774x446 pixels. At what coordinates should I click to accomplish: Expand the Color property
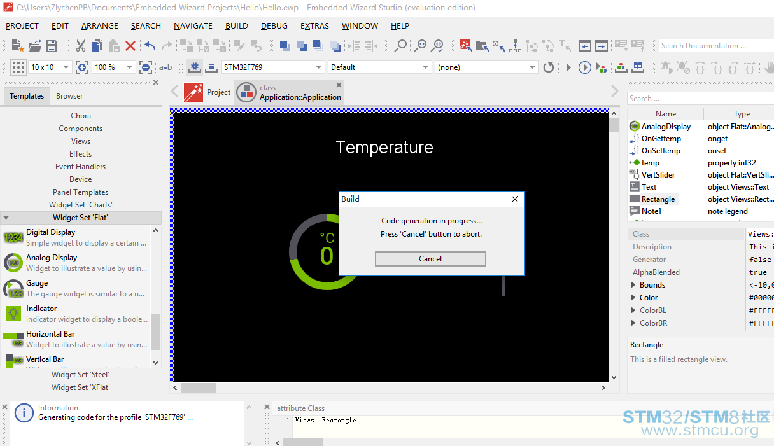[x=633, y=298]
